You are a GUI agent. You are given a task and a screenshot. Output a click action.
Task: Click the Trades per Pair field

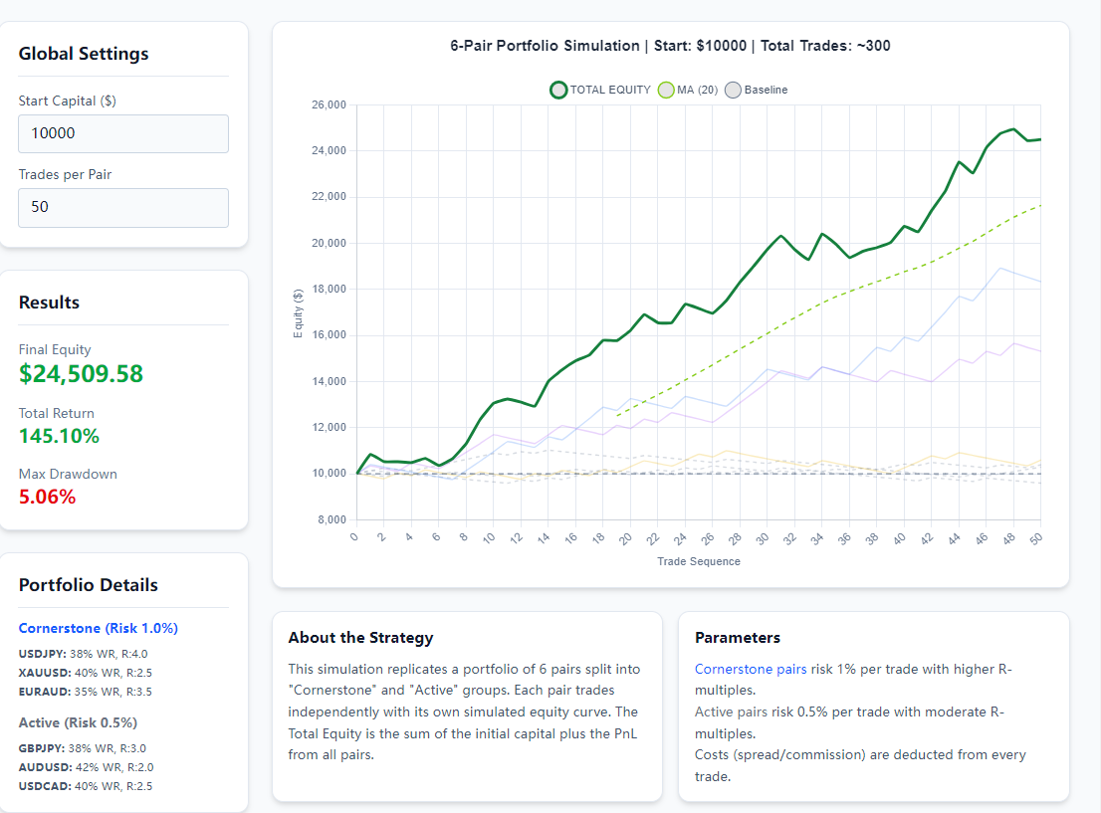point(123,207)
